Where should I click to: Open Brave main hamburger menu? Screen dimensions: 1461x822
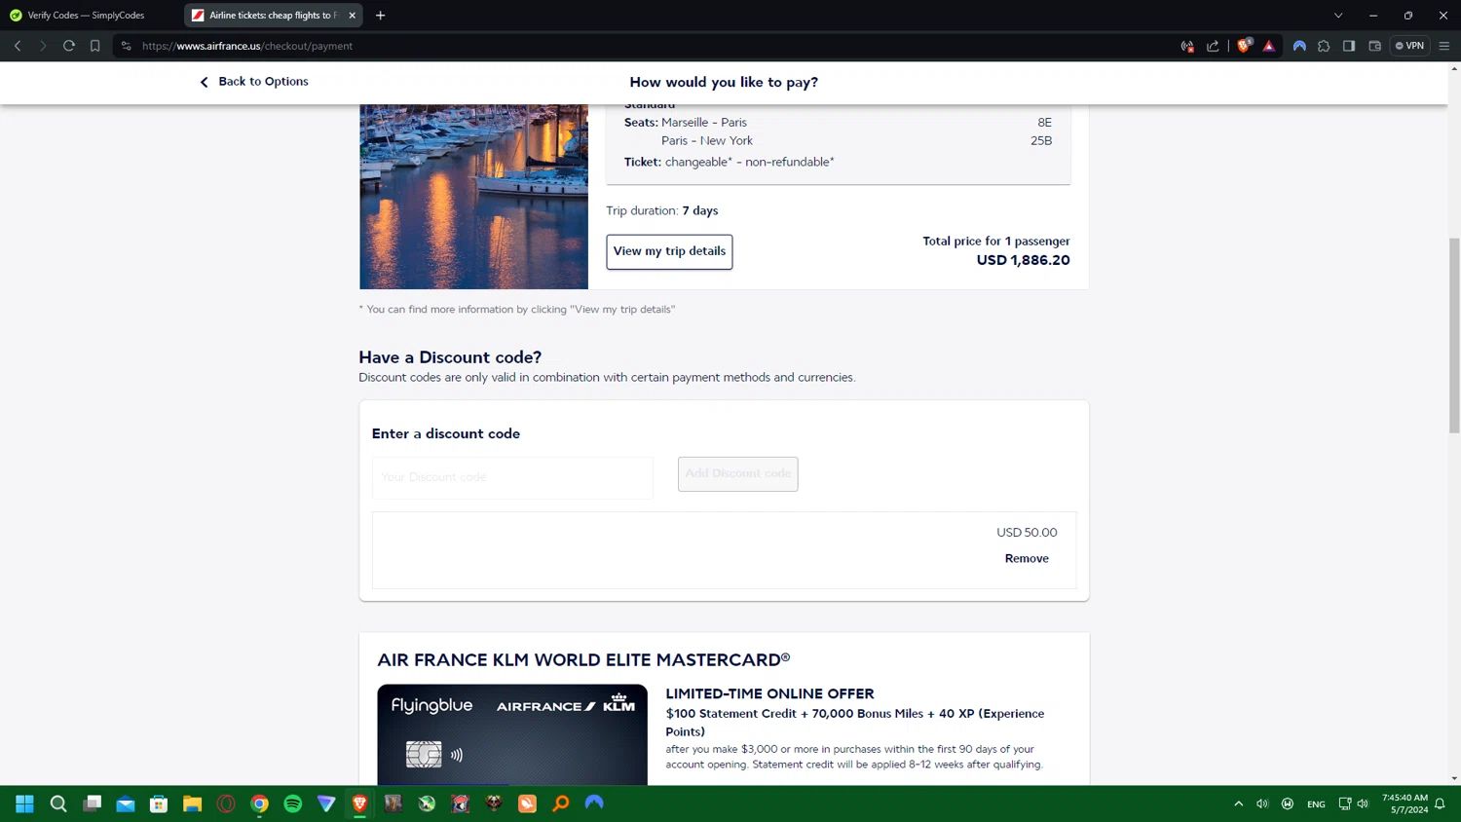coord(1444,46)
